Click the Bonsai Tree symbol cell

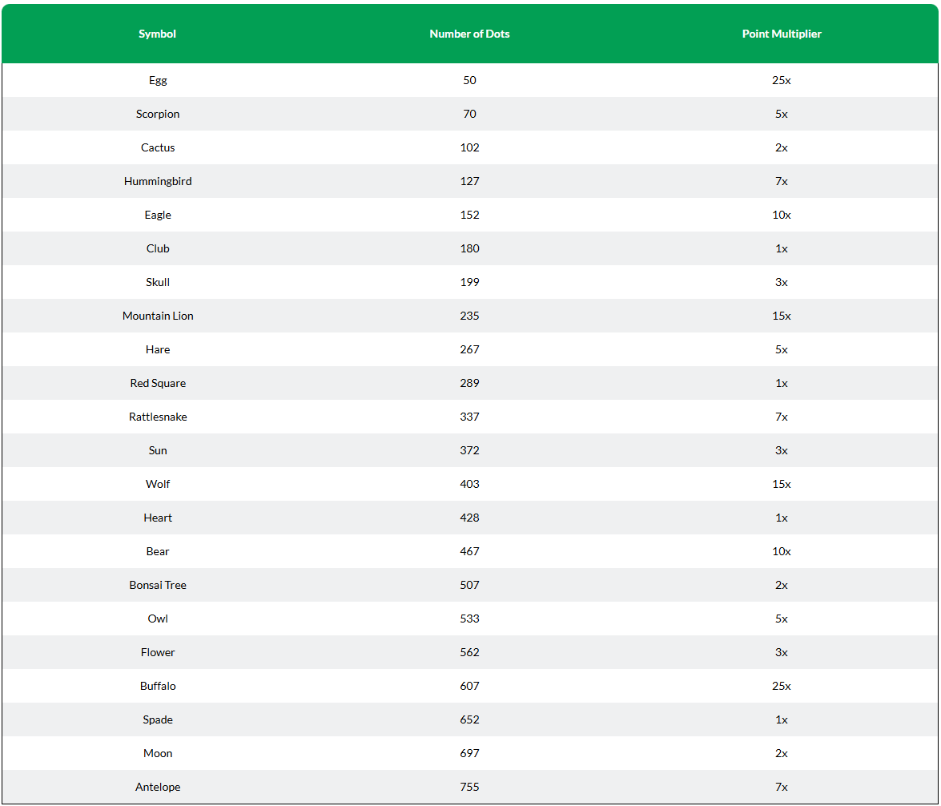click(x=158, y=585)
